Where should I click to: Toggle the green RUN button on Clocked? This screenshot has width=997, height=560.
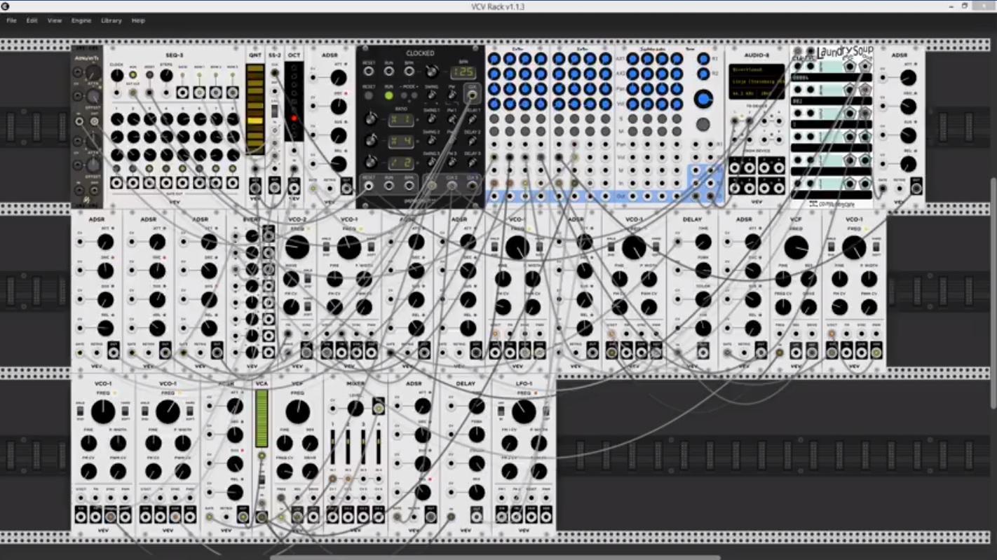coord(388,95)
